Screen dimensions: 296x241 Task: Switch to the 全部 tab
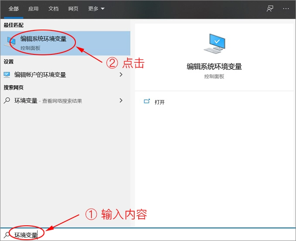click(x=14, y=9)
